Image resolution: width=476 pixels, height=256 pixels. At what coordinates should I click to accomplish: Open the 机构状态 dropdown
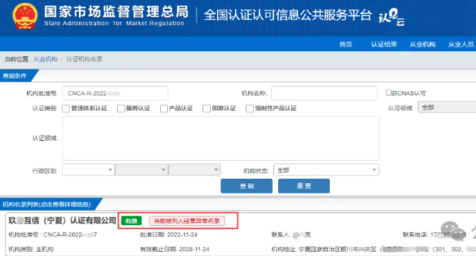pyautogui.click(x=326, y=170)
